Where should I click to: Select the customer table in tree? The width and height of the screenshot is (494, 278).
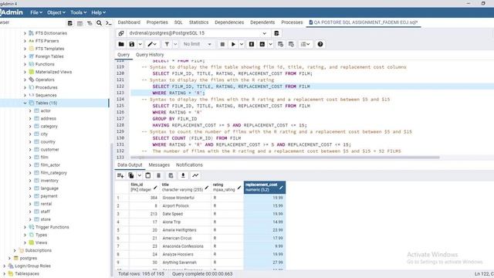point(49,150)
